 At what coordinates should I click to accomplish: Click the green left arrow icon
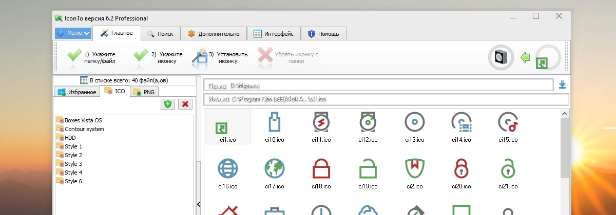[525, 57]
